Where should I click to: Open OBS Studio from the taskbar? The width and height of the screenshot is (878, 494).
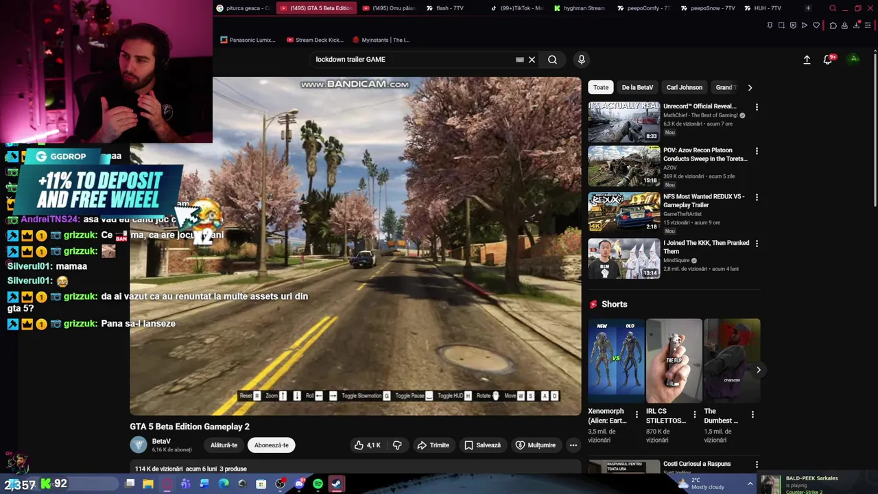[x=280, y=484]
